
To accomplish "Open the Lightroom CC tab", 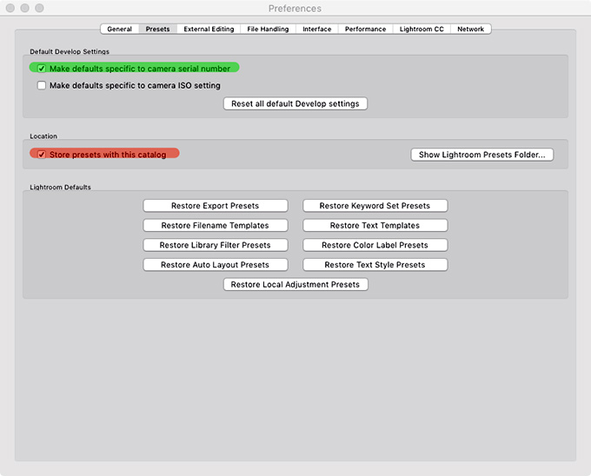I will [x=422, y=29].
